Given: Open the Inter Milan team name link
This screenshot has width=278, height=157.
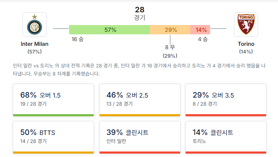Looking at the screenshot, I should pyautogui.click(x=35, y=44).
